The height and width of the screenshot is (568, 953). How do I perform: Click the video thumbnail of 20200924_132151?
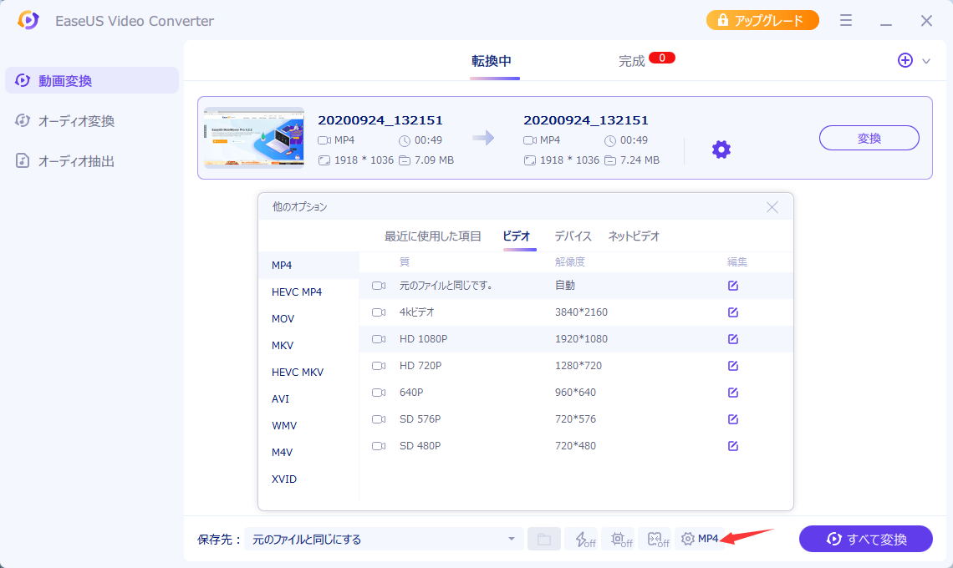click(254, 137)
